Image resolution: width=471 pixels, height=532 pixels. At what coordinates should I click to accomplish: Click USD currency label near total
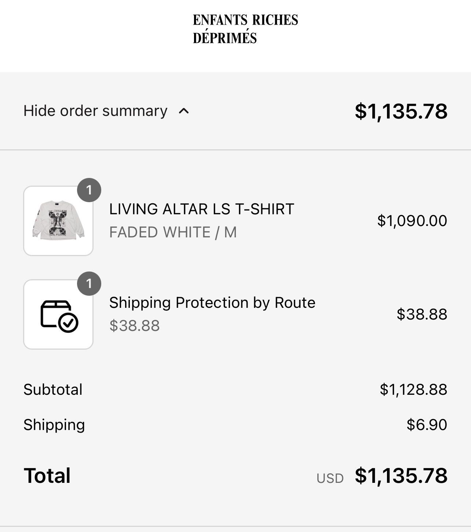pyautogui.click(x=330, y=478)
